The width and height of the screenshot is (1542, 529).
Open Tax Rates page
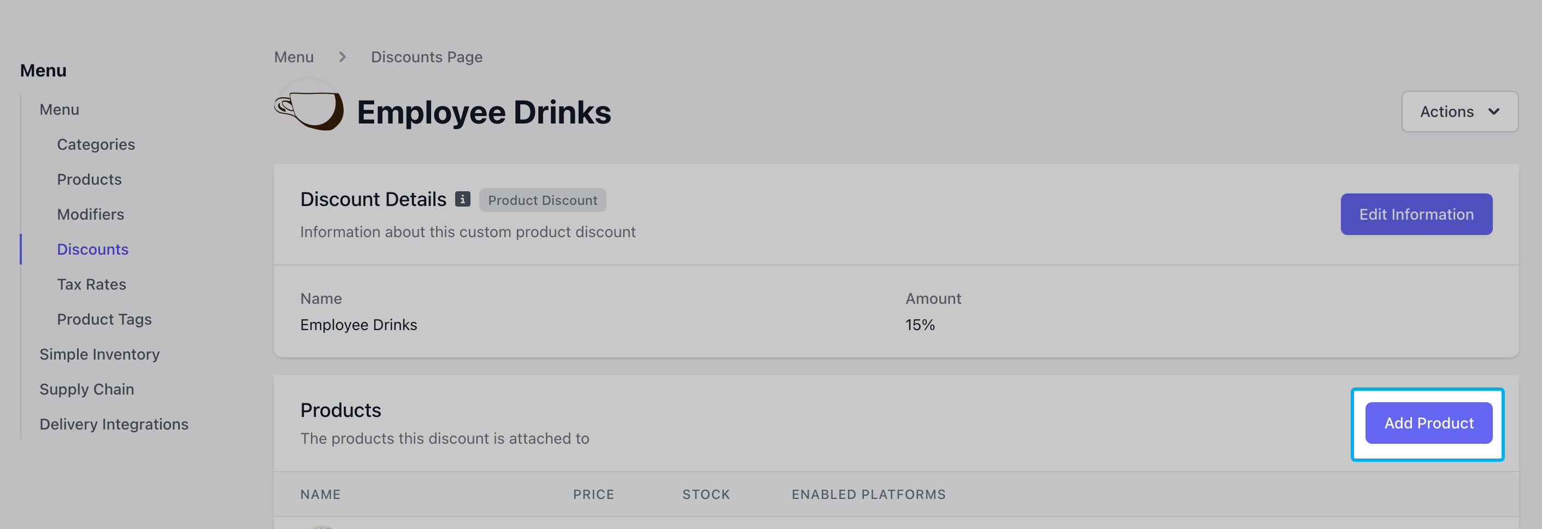92,284
